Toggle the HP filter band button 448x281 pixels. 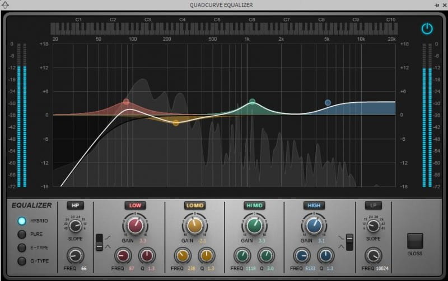tap(75, 206)
